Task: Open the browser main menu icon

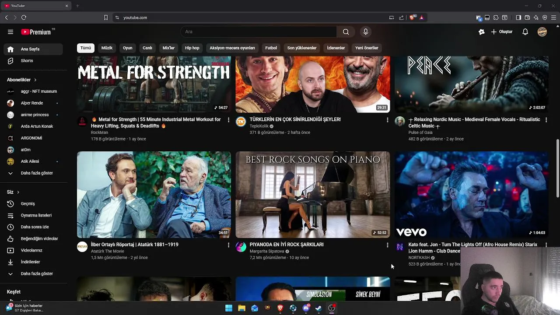Action: 554,17
